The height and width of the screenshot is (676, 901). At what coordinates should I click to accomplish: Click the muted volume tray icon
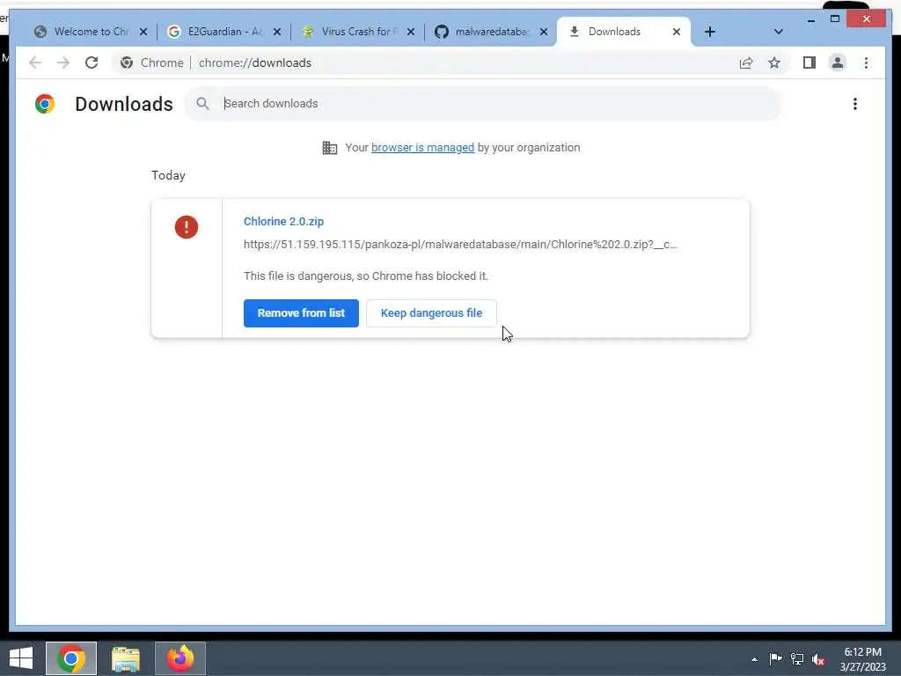pos(818,659)
